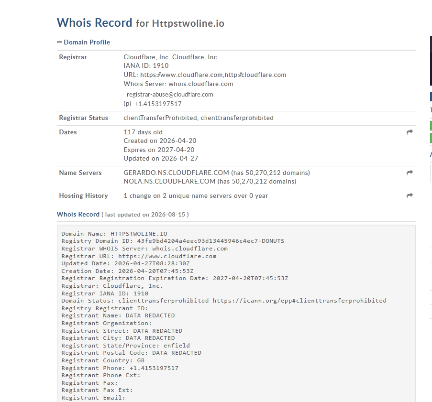Click 'Created on 2026-04-20' text

pos(160,141)
